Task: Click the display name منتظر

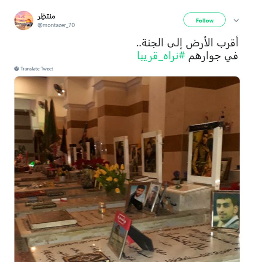Action: tap(46, 16)
